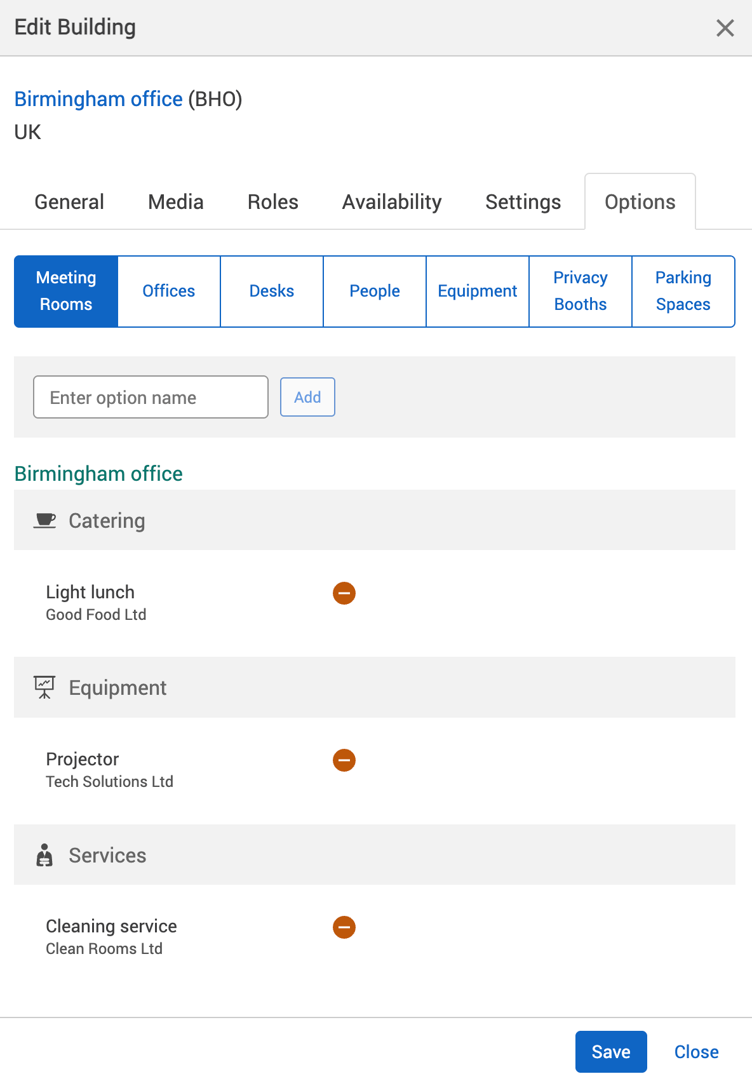Click the Equipment presentation board icon
The height and width of the screenshot is (1081, 752).
click(x=44, y=688)
